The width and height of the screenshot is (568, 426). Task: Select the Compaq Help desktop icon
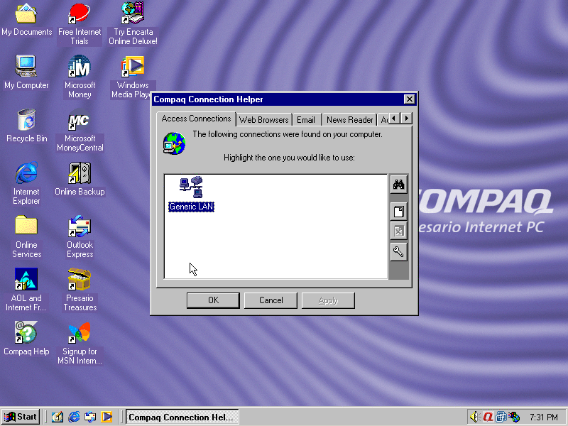[x=26, y=339]
